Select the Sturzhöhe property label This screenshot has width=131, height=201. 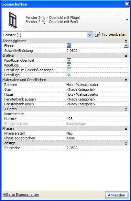tap(12, 148)
